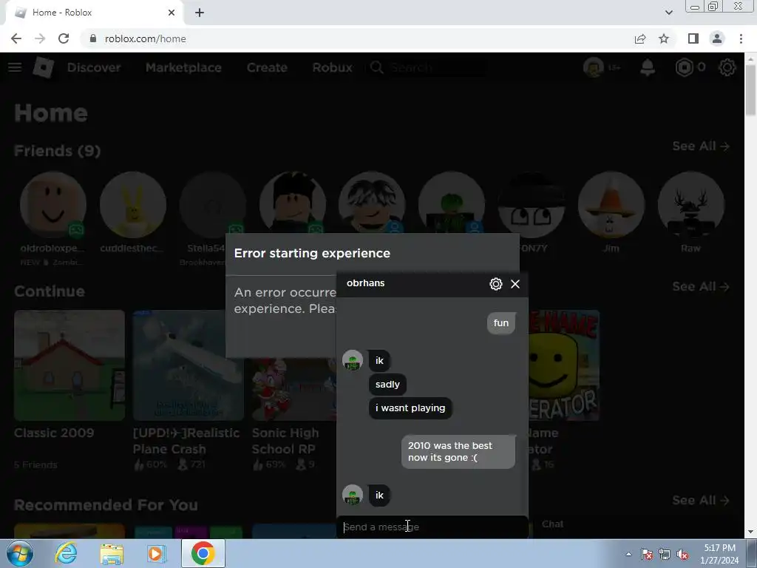
Task: Expand the tab search dropdown arrow
Action: click(668, 13)
